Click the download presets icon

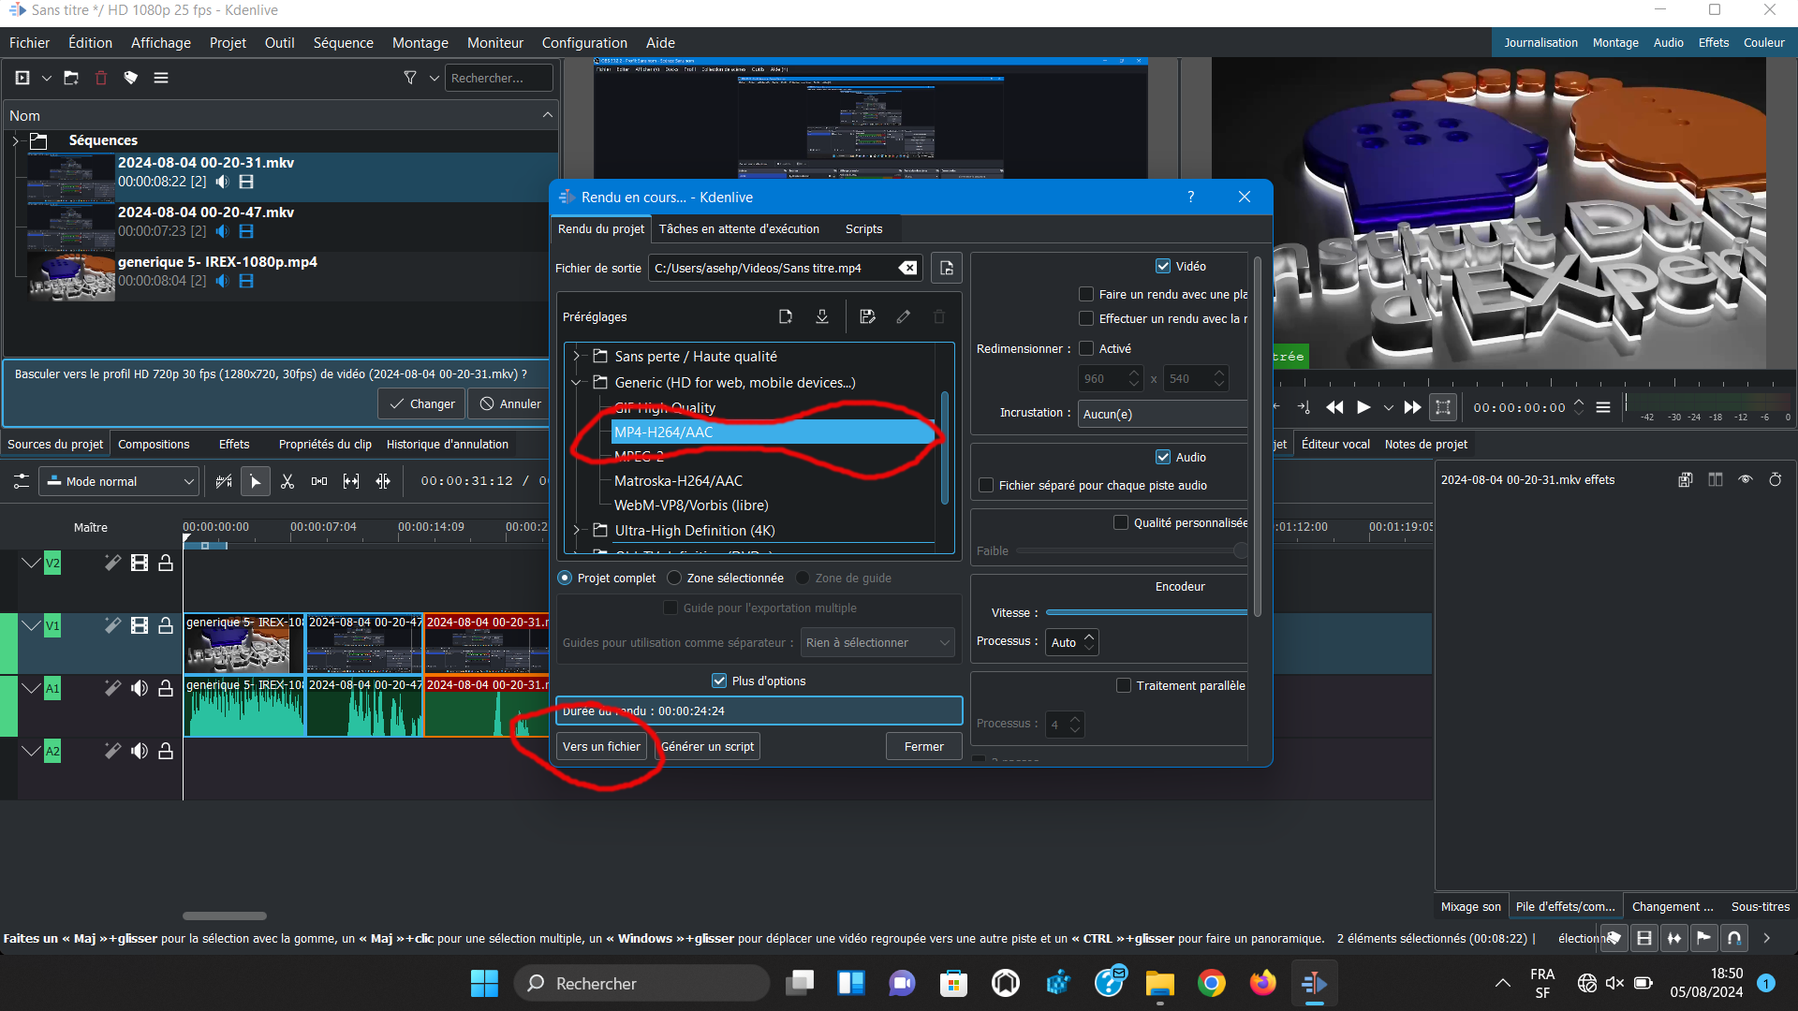click(x=822, y=316)
